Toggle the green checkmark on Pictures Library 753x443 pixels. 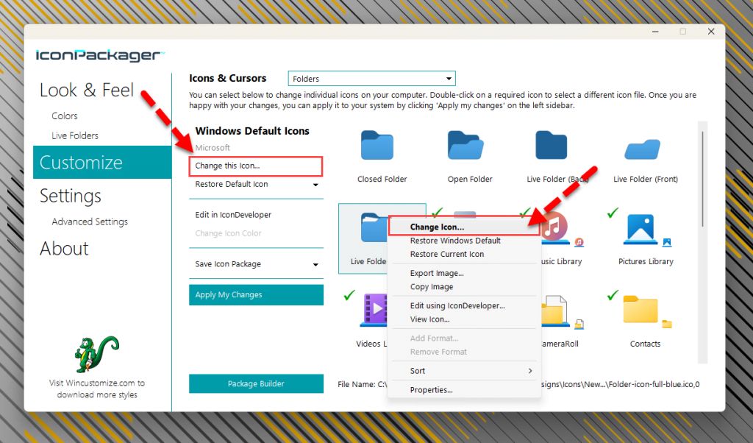pos(613,213)
